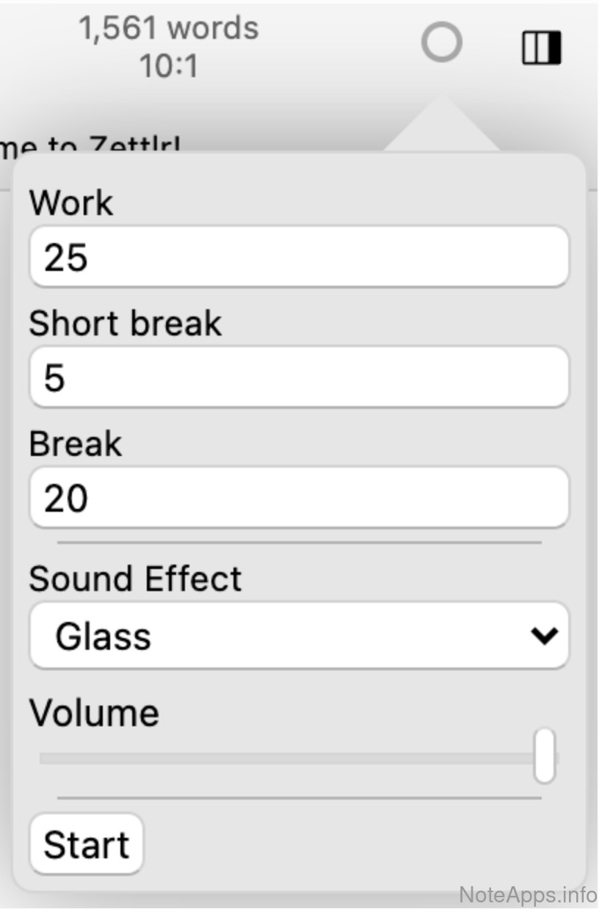The image size is (599, 909).
Task: Toggle the sidebar panel icon
Action: [x=541, y=48]
